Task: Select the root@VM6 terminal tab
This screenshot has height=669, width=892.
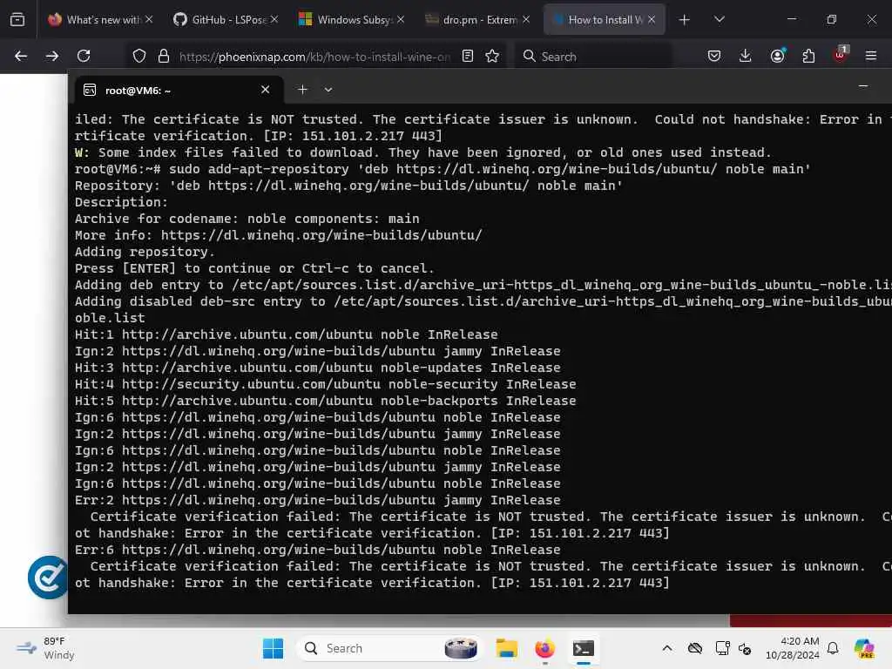Action: [x=179, y=90]
